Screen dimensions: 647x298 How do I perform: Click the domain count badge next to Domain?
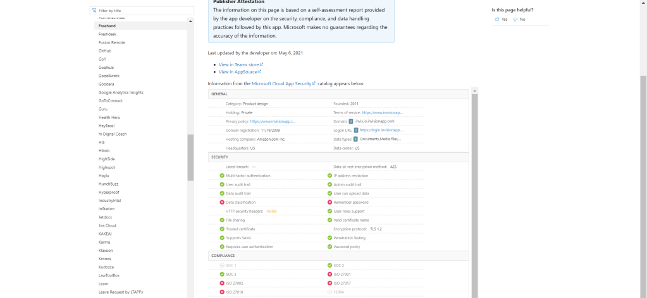click(x=351, y=121)
